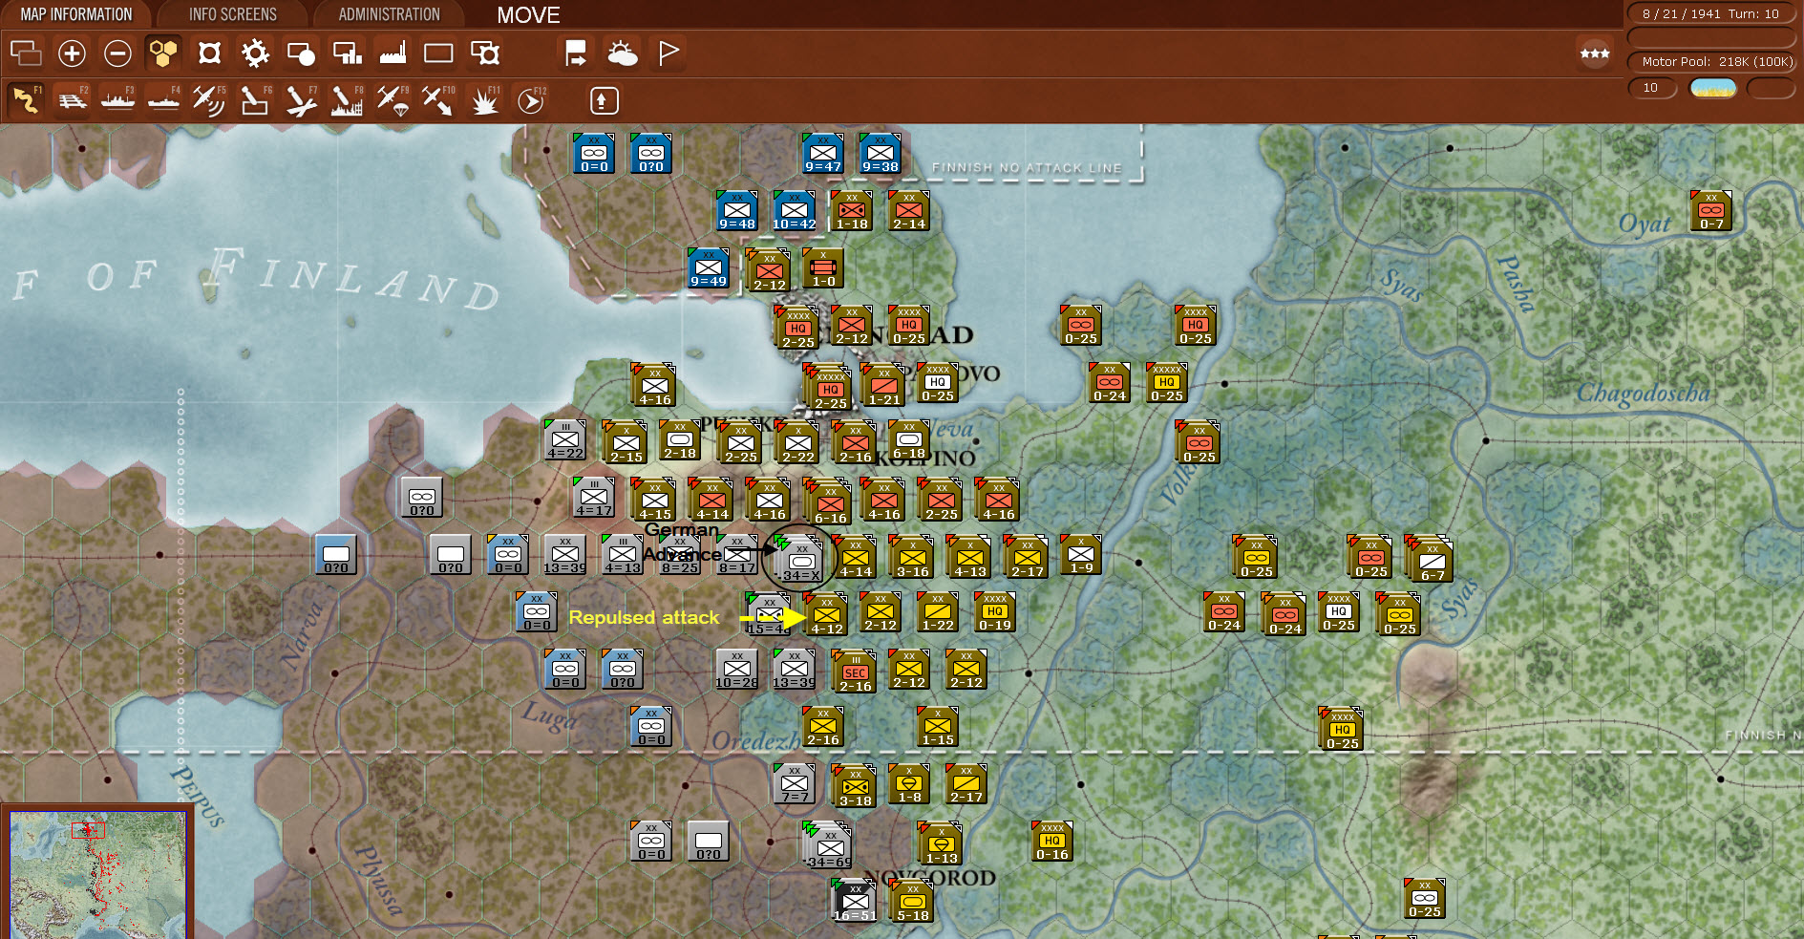Select the SEC unit labeled 2-16
The width and height of the screenshot is (1804, 939).
pos(855,672)
